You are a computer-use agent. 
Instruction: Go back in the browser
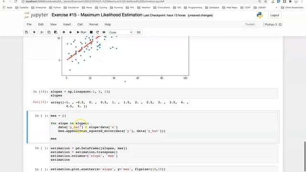(4, 1)
